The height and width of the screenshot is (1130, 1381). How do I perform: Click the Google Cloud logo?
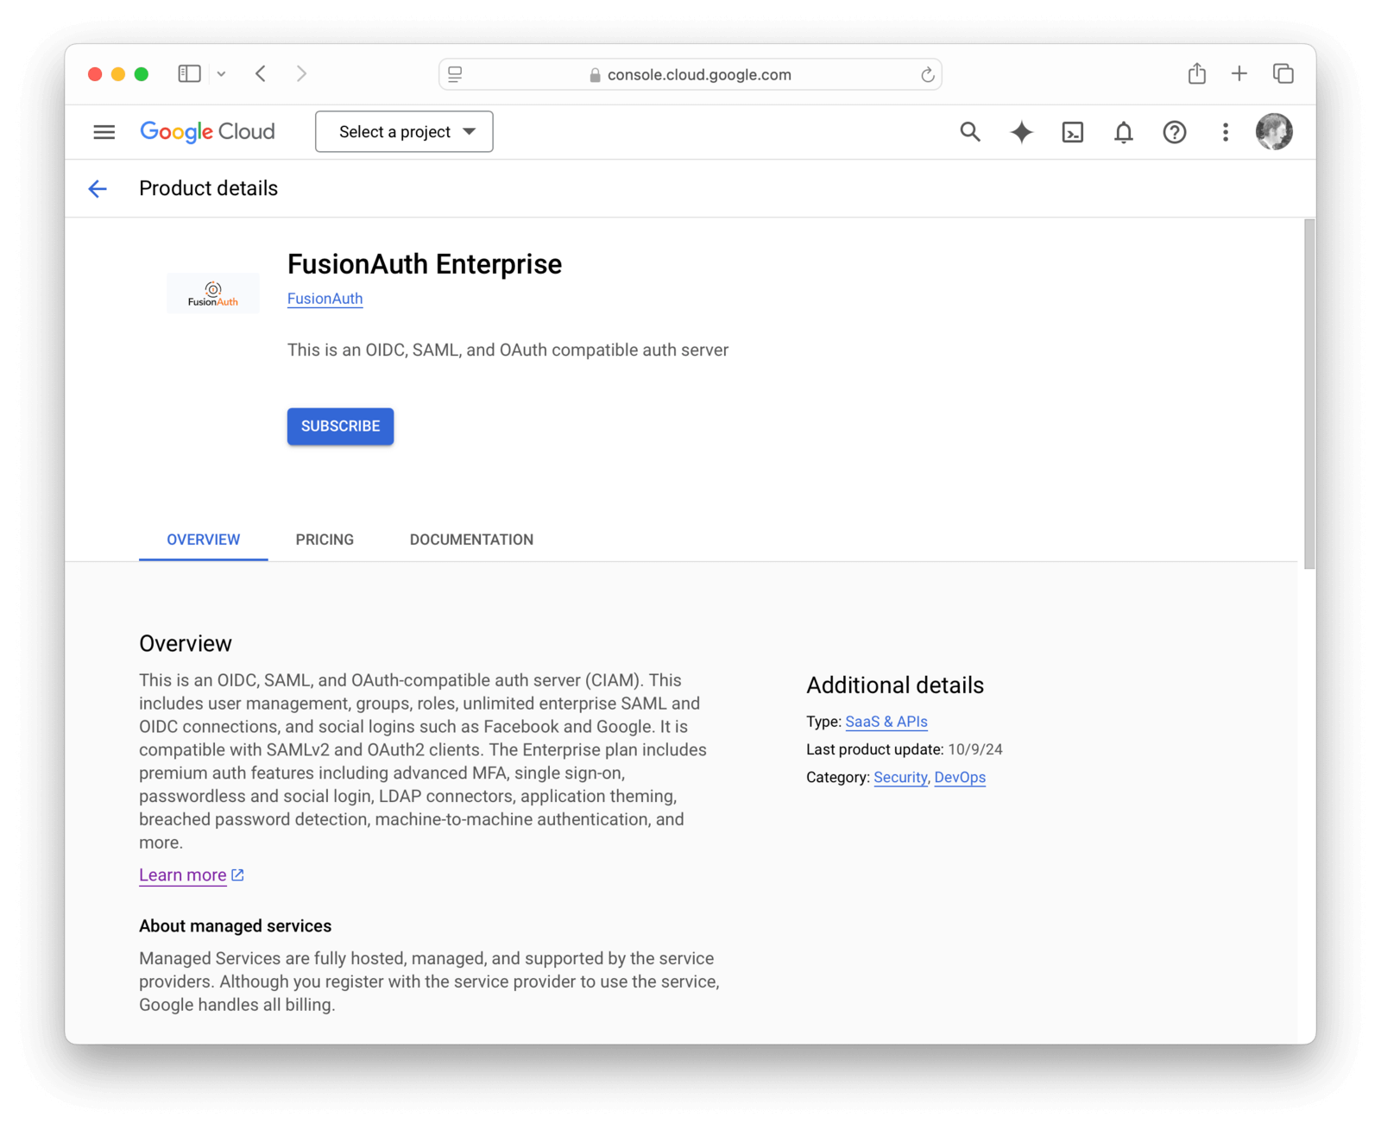[207, 131]
